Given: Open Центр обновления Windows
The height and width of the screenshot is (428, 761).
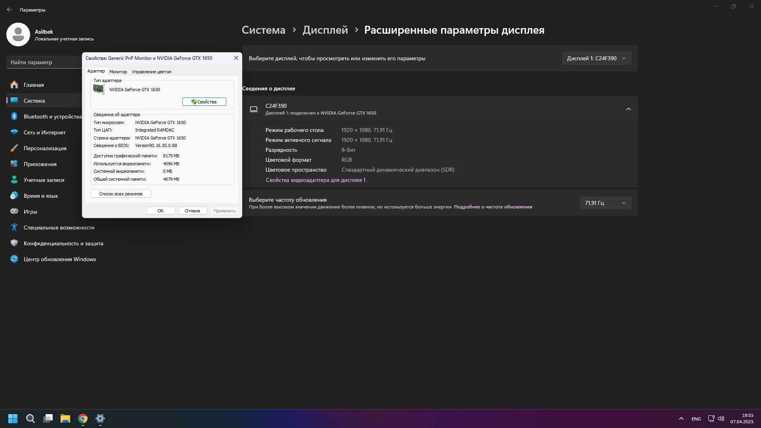Looking at the screenshot, I should 59,259.
